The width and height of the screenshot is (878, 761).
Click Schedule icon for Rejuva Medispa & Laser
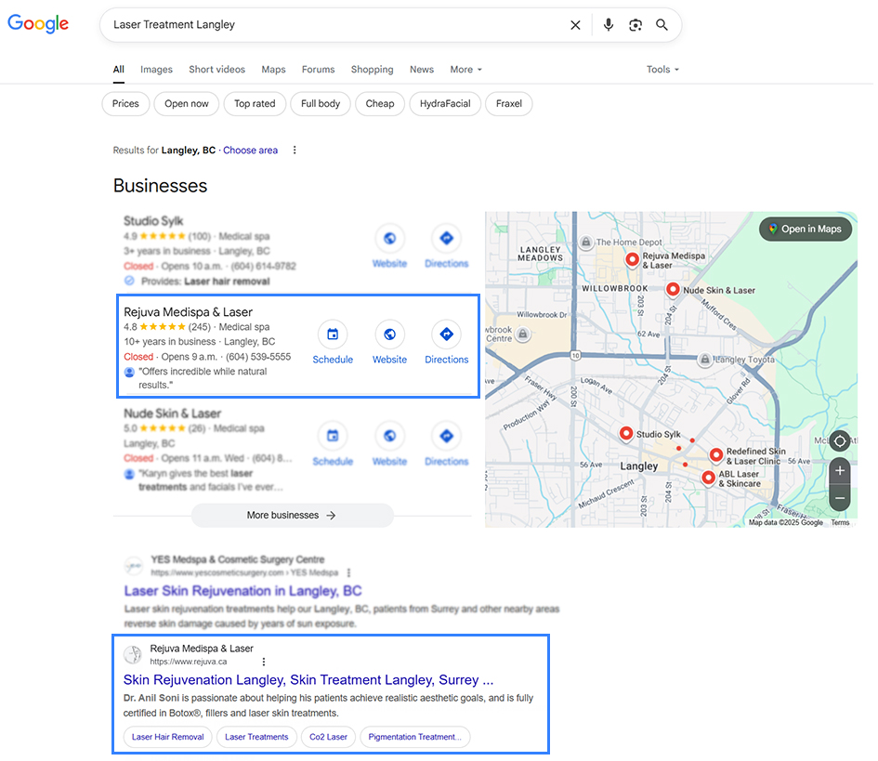333,335
